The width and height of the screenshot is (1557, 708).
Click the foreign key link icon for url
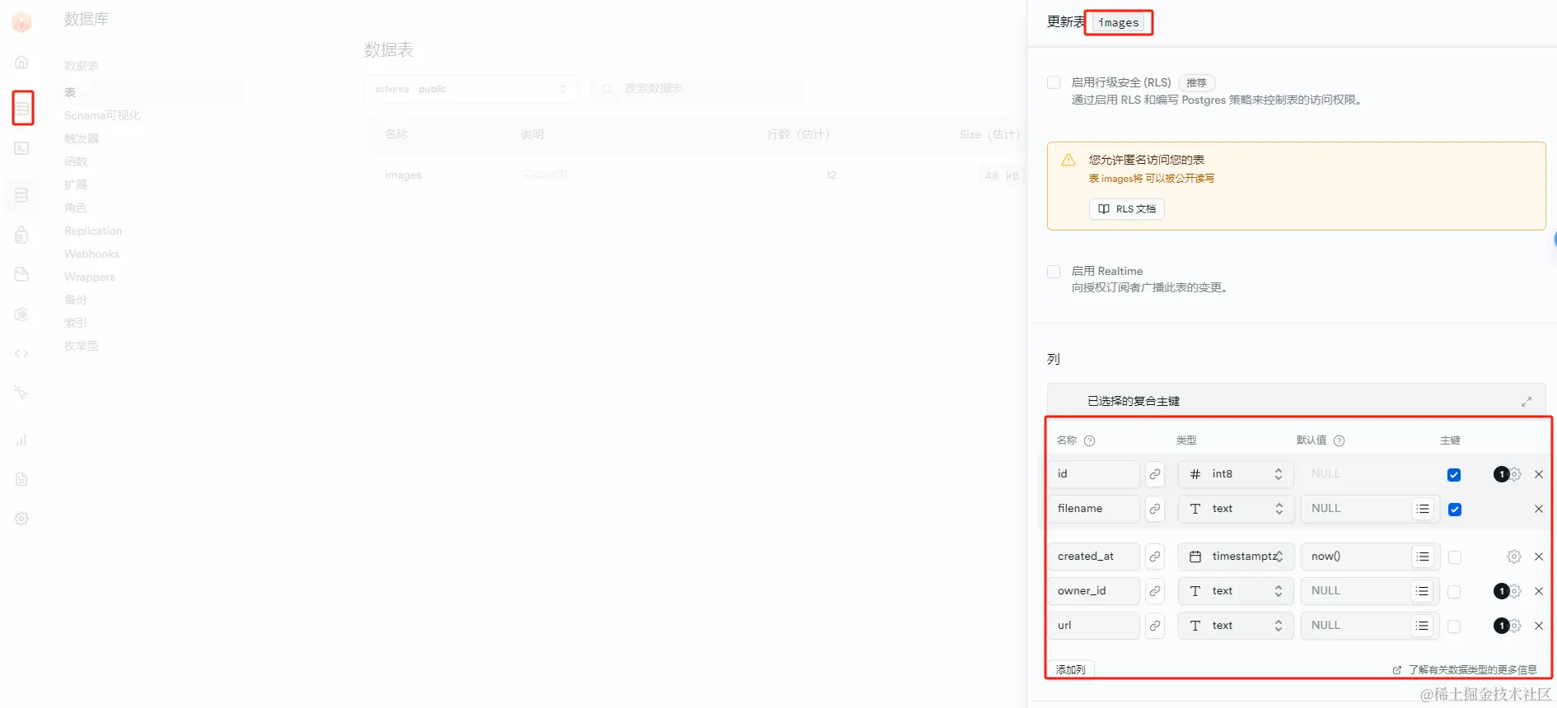coord(1155,626)
